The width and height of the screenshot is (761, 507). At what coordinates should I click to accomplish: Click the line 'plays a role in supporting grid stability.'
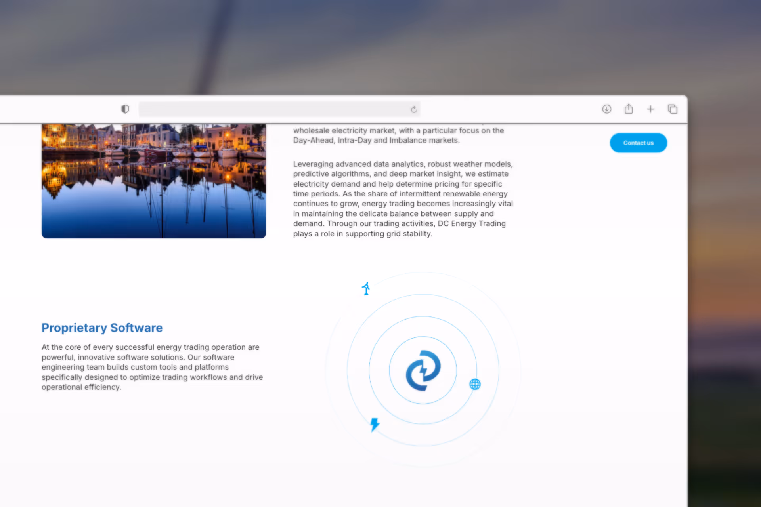(x=363, y=234)
